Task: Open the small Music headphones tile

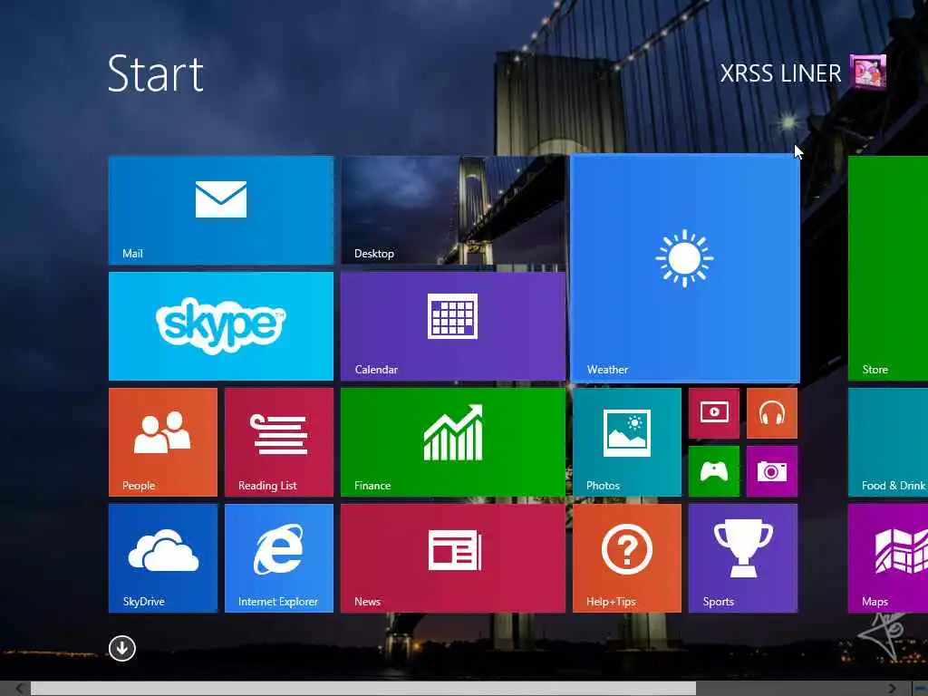Action: pos(772,413)
